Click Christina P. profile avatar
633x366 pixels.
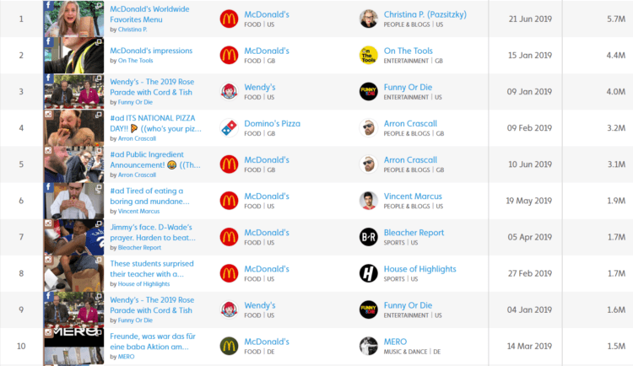369,19
